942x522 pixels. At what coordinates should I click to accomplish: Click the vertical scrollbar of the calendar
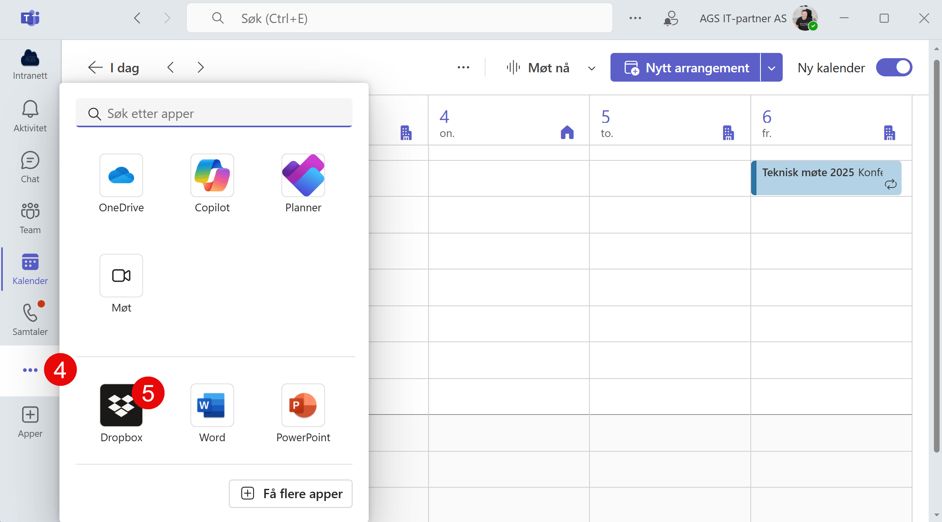(x=936, y=256)
